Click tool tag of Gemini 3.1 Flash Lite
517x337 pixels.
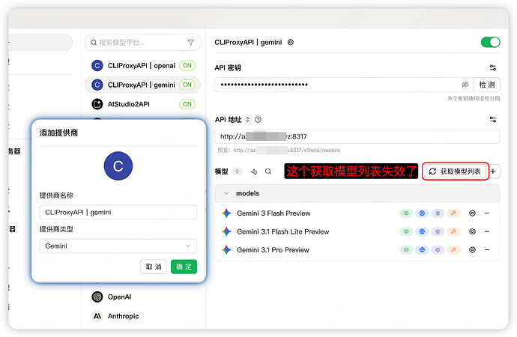coord(453,231)
